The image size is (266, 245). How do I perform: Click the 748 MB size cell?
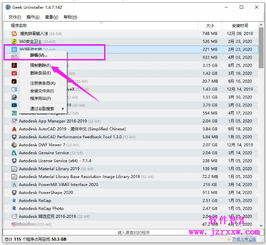tap(210, 34)
